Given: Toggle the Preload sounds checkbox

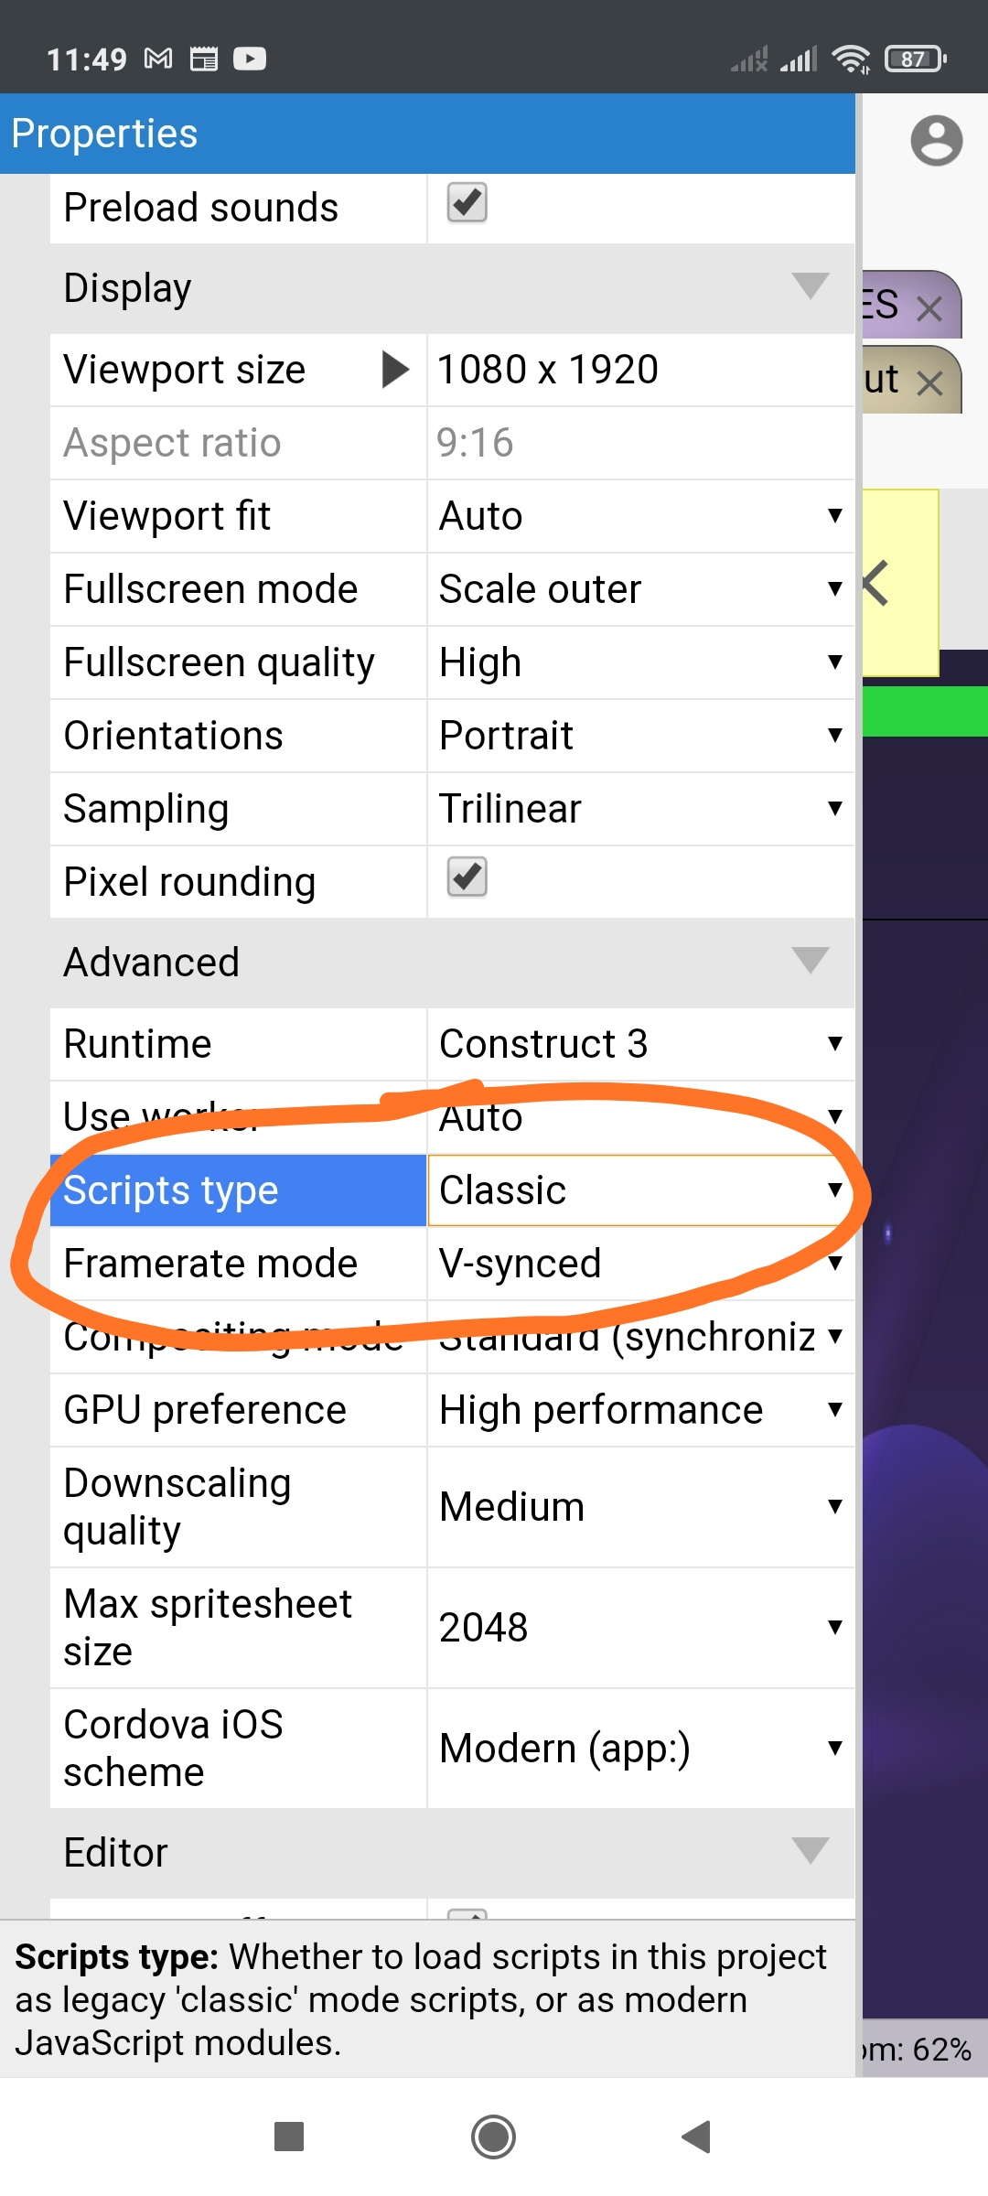Looking at the screenshot, I should tap(467, 203).
